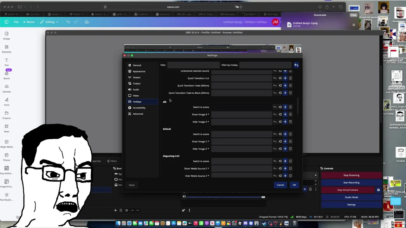Open Canva File menu

click(x=16, y=22)
